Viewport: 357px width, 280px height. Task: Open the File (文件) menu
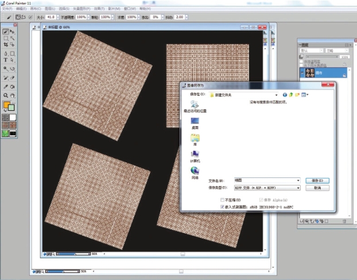coord(6,9)
